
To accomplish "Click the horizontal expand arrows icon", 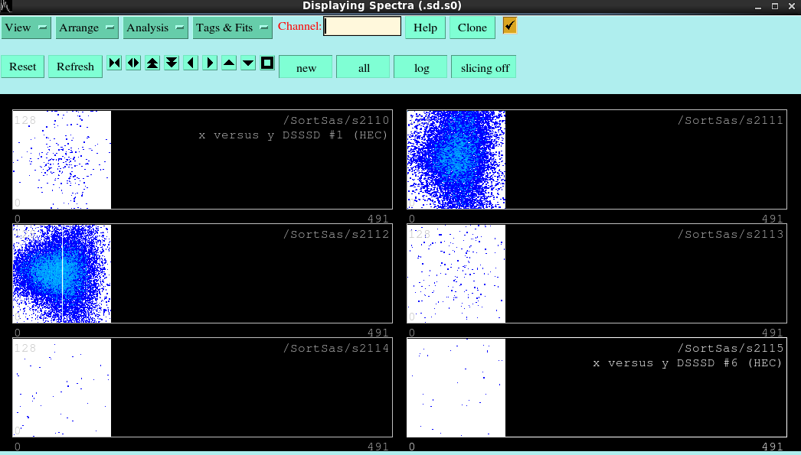I will 133,63.
